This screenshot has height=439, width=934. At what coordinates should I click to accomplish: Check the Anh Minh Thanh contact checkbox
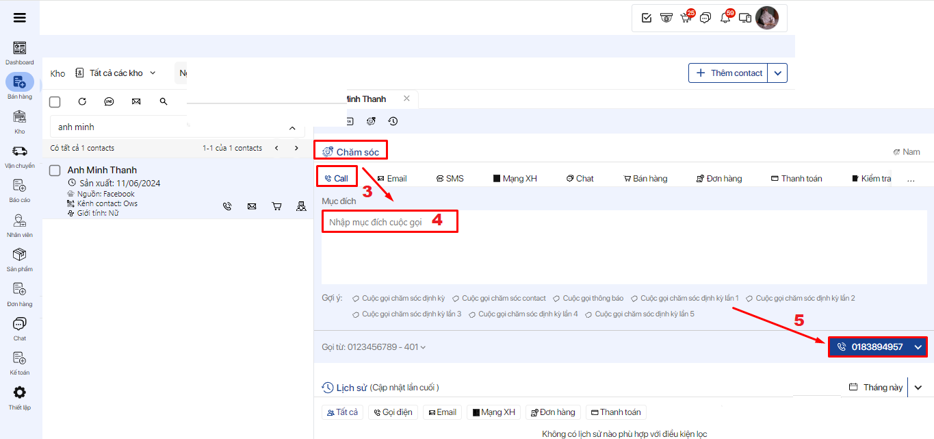(x=55, y=171)
